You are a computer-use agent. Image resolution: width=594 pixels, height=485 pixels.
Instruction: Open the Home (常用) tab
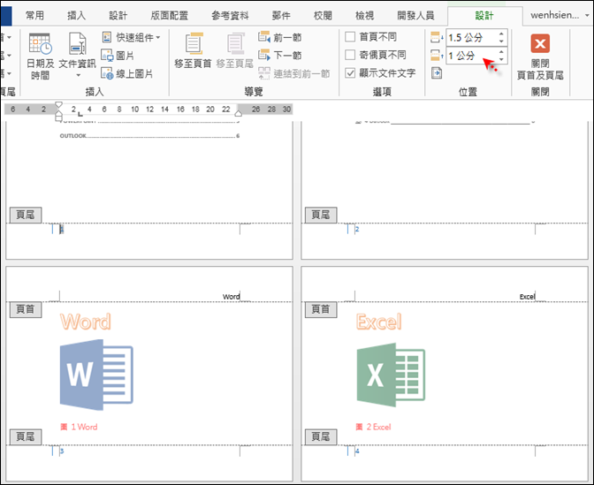34,16
